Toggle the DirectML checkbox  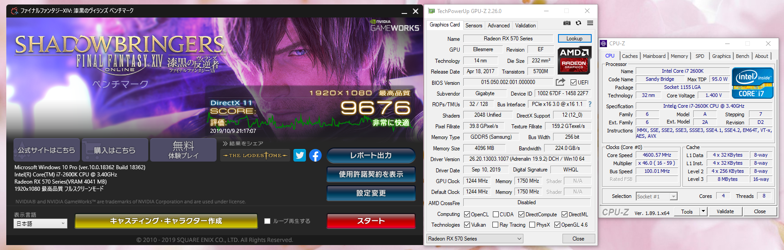pos(564,215)
